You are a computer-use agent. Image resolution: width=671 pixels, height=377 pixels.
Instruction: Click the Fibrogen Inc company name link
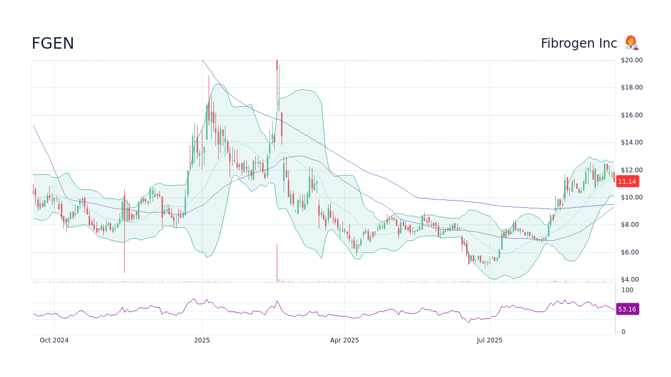(578, 42)
